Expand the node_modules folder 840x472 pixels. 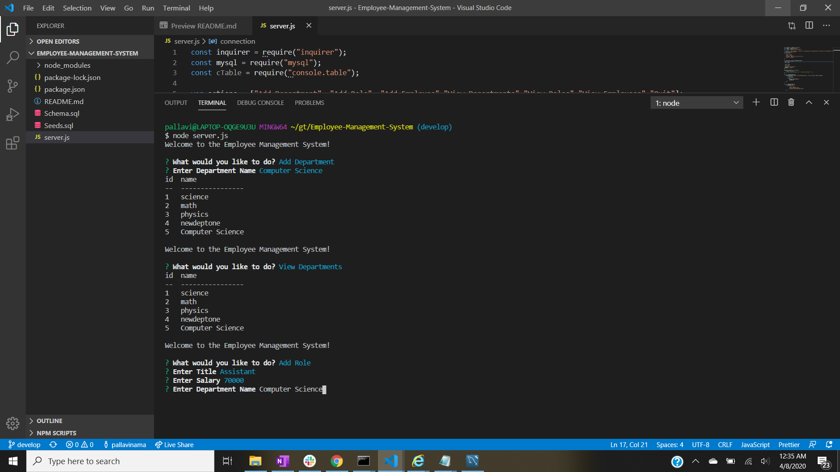tap(39, 65)
